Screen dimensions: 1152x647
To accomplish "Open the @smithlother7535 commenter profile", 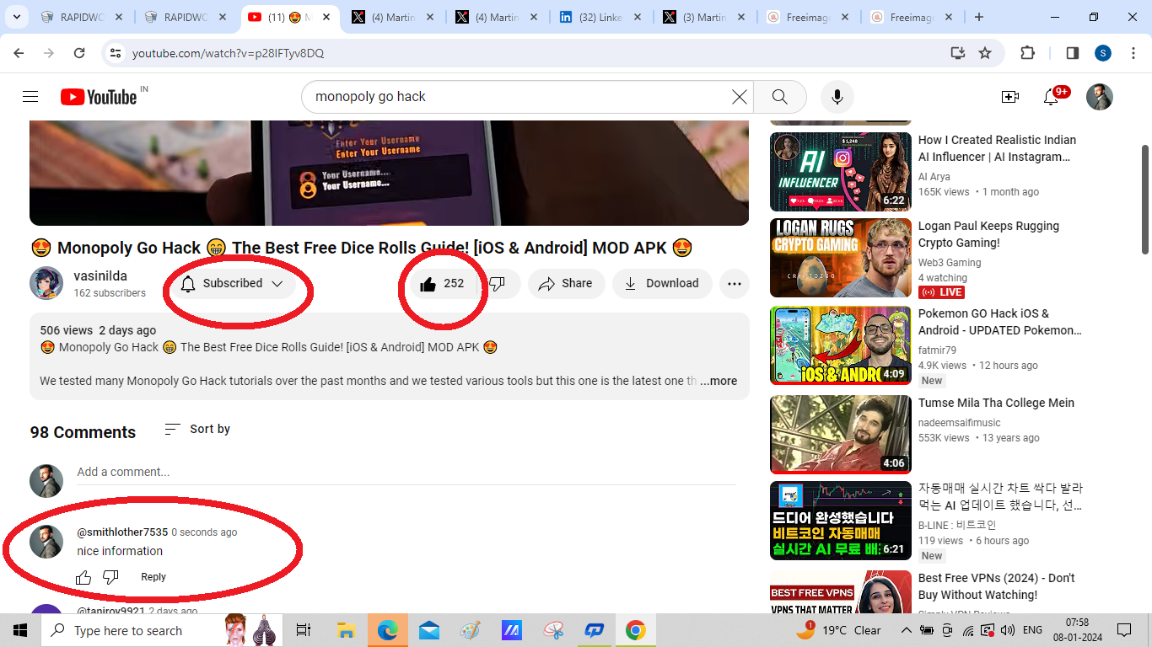I will pyautogui.click(x=122, y=532).
